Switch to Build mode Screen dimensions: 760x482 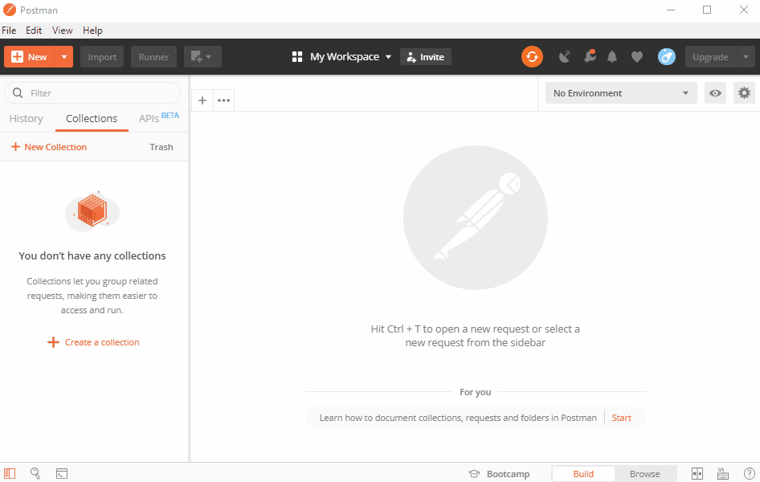(x=583, y=474)
